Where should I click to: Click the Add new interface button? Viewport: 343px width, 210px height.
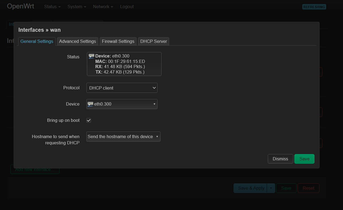point(35,169)
